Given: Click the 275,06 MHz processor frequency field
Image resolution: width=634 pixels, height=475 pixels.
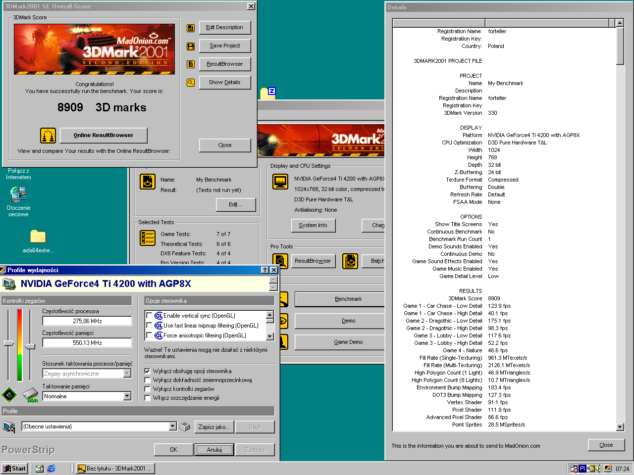Looking at the screenshot, I should pos(87,321).
